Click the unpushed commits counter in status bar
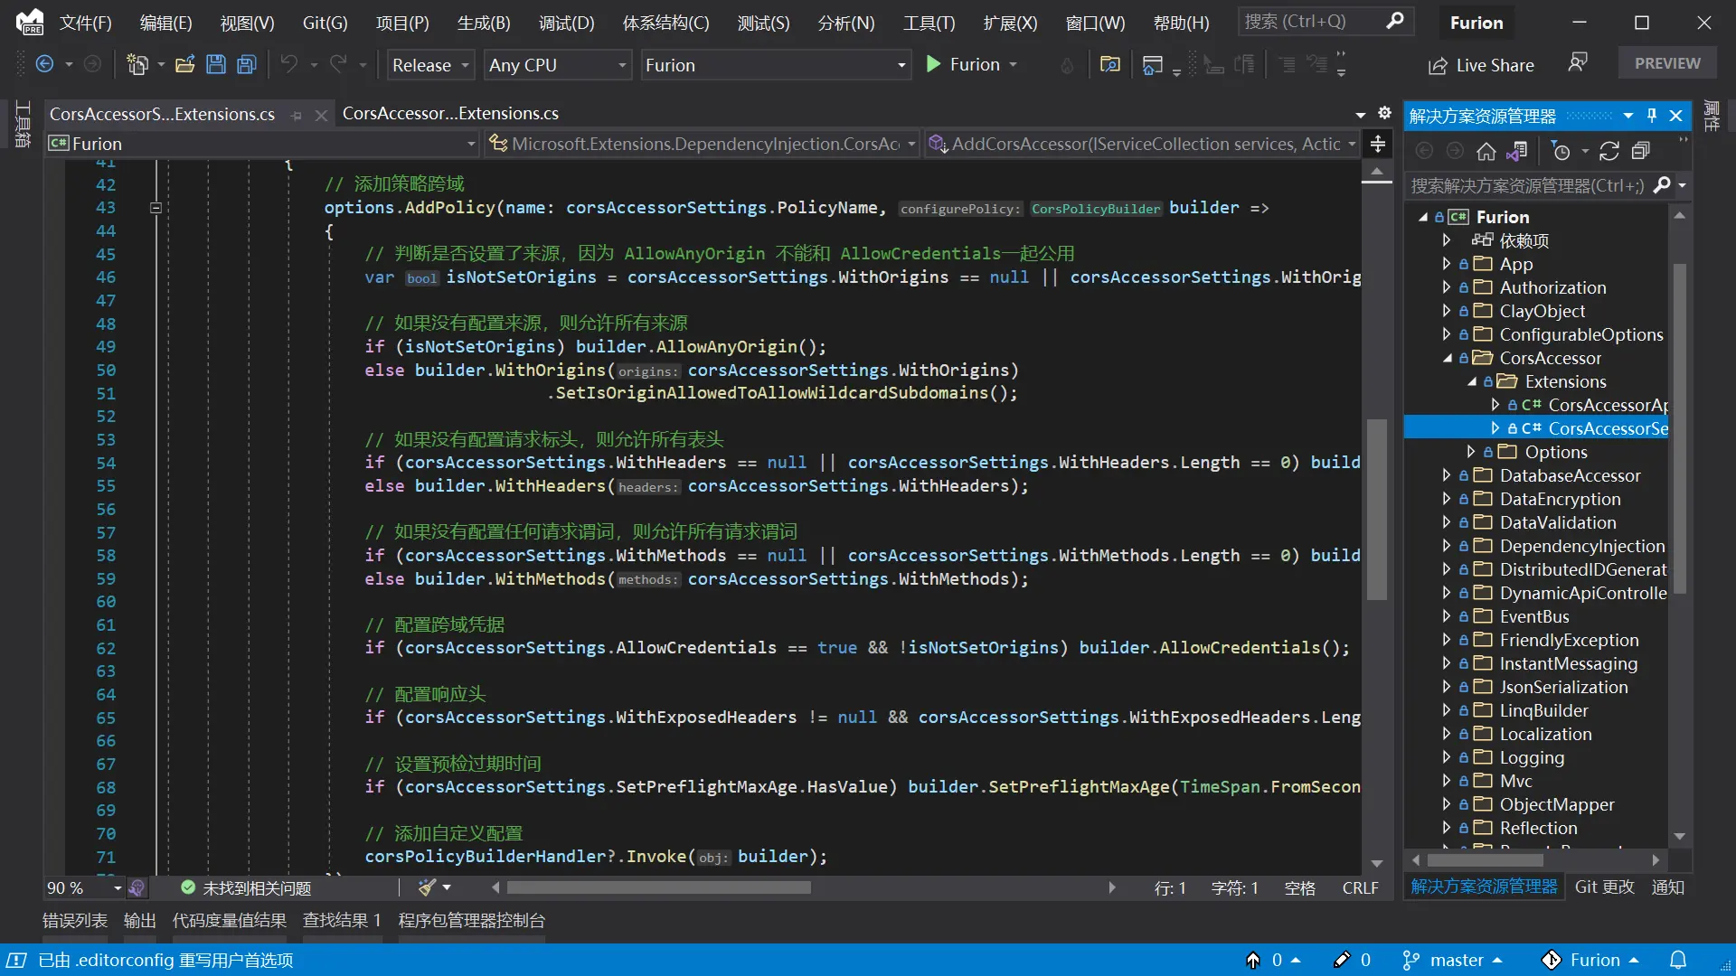1736x976 pixels. pyautogui.click(x=1273, y=960)
